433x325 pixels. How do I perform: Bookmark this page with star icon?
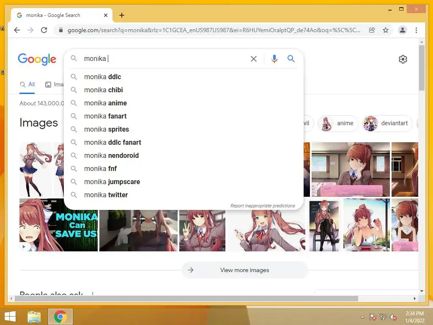(x=386, y=30)
